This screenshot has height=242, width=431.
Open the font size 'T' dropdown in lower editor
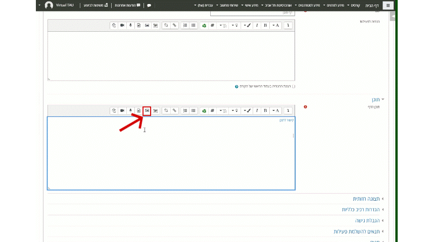tap(223, 110)
